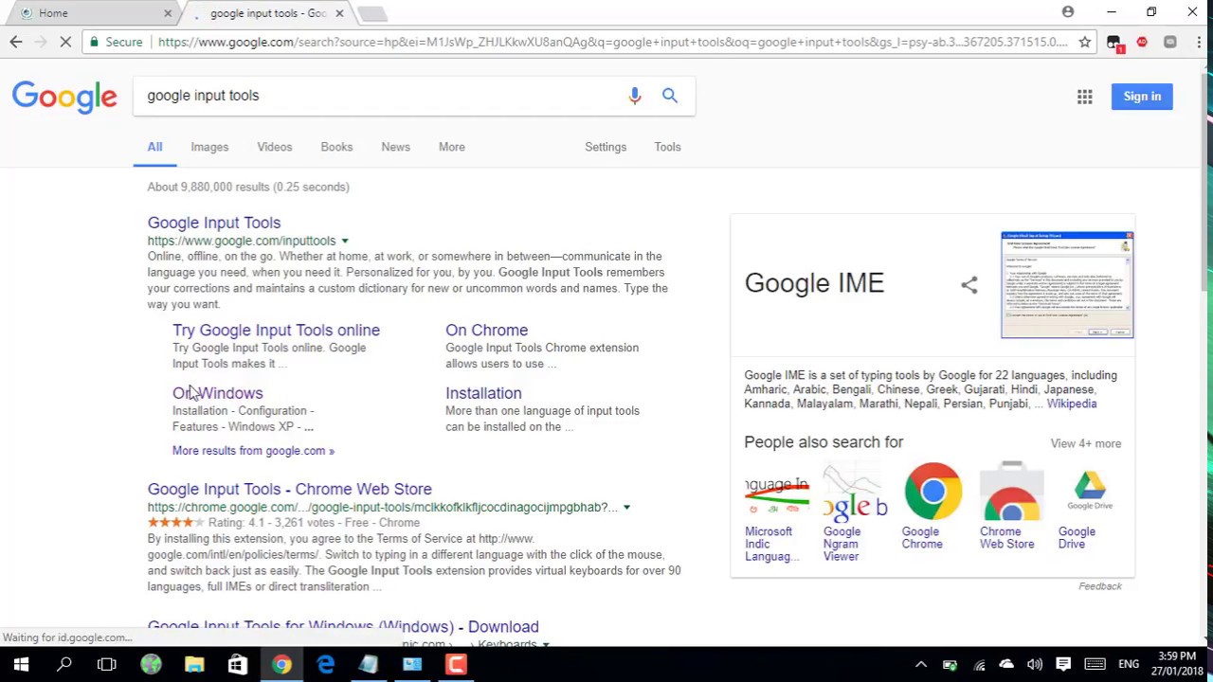Open a new browser tab
The height and width of the screenshot is (682, 1213).
[372, 13]
